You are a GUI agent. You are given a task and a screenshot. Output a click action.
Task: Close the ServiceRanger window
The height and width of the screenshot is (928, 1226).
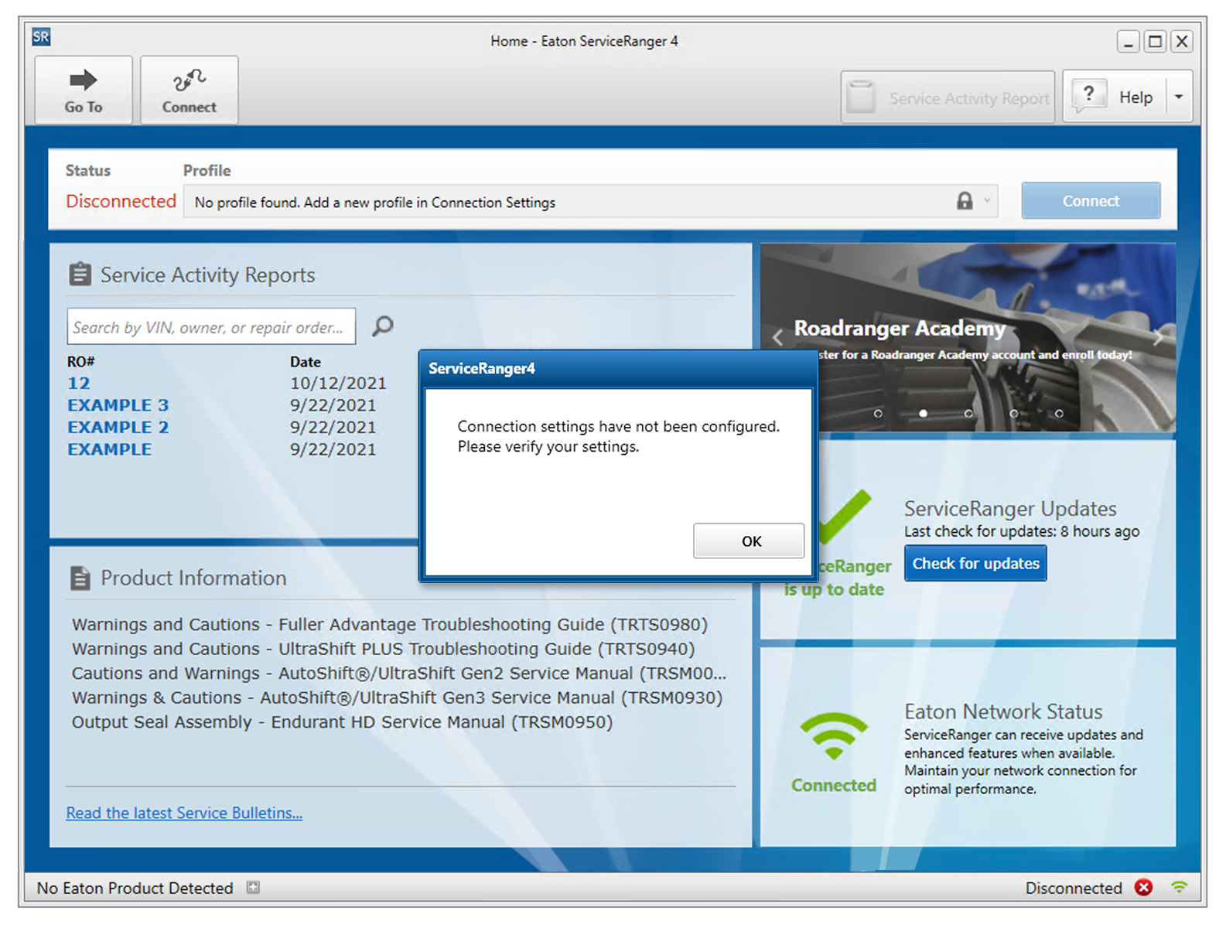tap(1182, 42)
